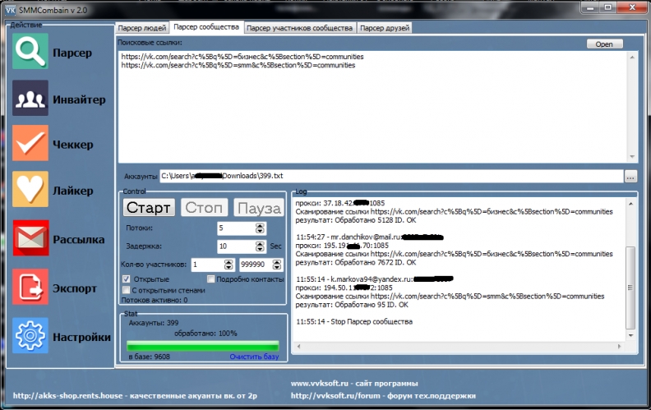Click the Чеккер label in sidebar
651x410 pixels.
point(73,145)
